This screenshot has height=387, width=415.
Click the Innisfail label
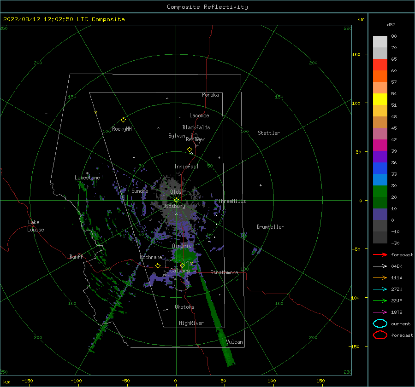[186, 167]
